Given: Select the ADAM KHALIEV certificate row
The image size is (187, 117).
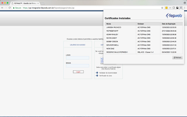Looking at the screenshot, I should (x=144, y=35).
